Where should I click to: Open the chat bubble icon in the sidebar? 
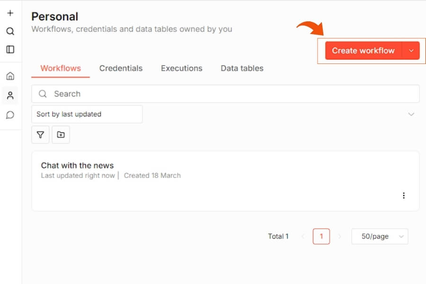pos(10,115)
